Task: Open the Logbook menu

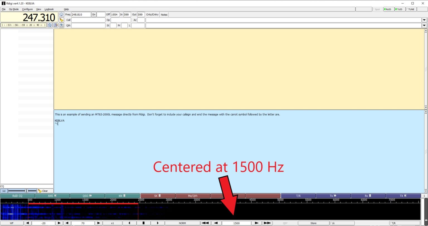Action: (x=49, y=9)
